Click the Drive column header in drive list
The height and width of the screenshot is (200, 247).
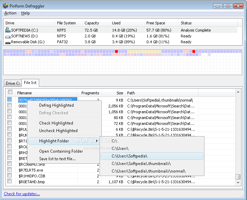click(29, 23)
